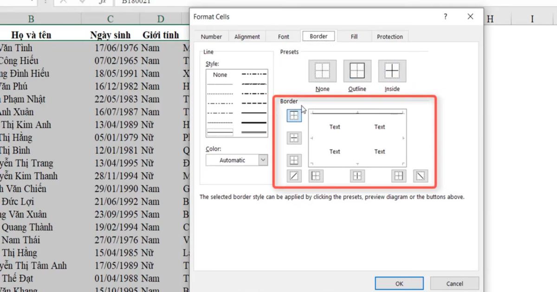This screenshot has width=557, height=292.
Task: Switch to the Alignment tab
Action: 247,36
